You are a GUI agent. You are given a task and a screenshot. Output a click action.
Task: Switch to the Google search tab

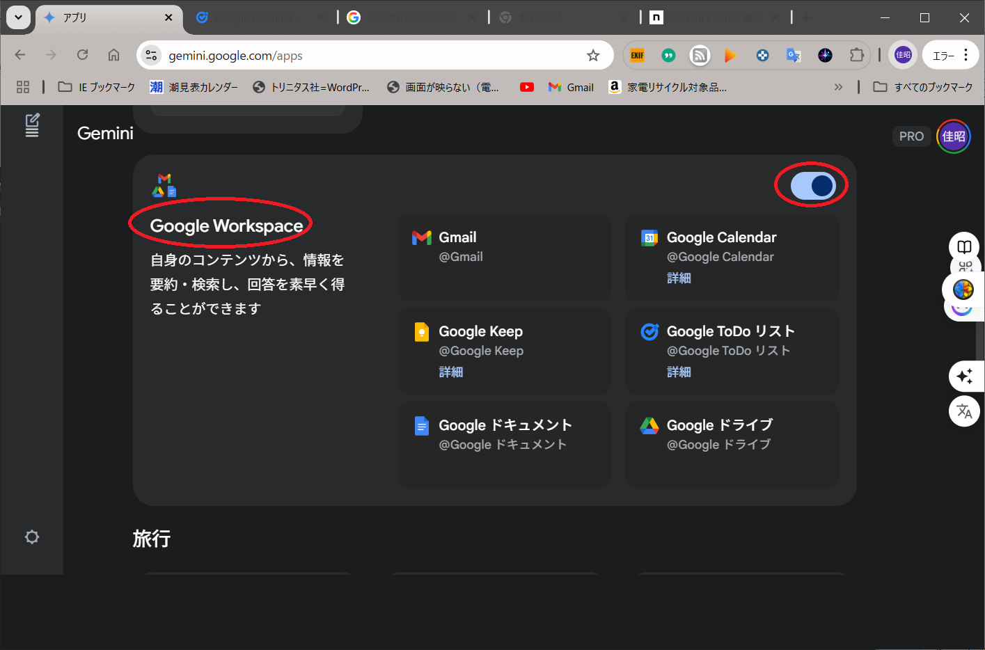411,17
